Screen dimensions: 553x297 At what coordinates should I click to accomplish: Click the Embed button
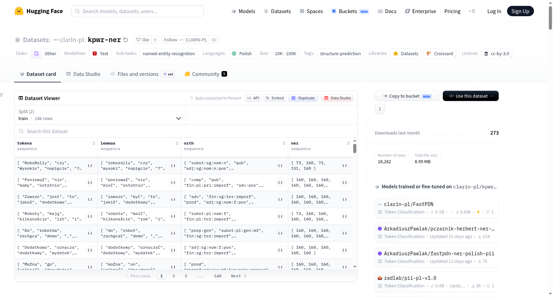pos(275,98)
